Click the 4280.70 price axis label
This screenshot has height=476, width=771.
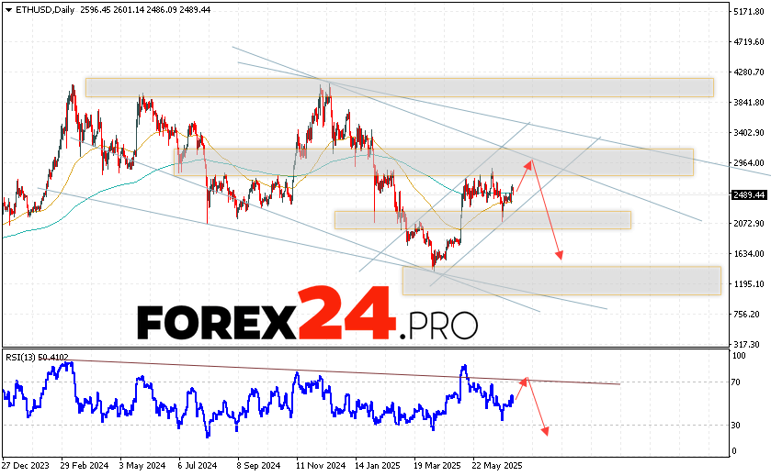pyautogui.click(x=748, y=72)
